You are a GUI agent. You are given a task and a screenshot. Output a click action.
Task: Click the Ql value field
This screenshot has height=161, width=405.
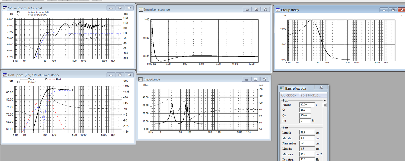(x=305, y=110)
